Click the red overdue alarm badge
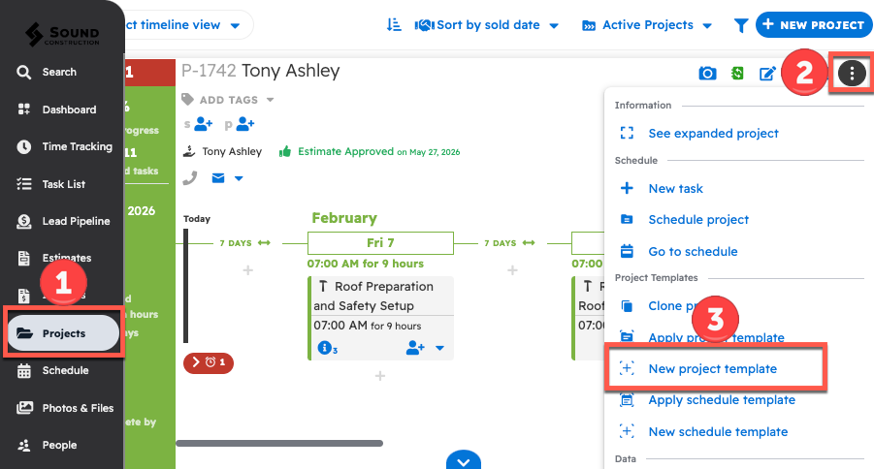Screen dimensions: 874x469 (208, 362)
